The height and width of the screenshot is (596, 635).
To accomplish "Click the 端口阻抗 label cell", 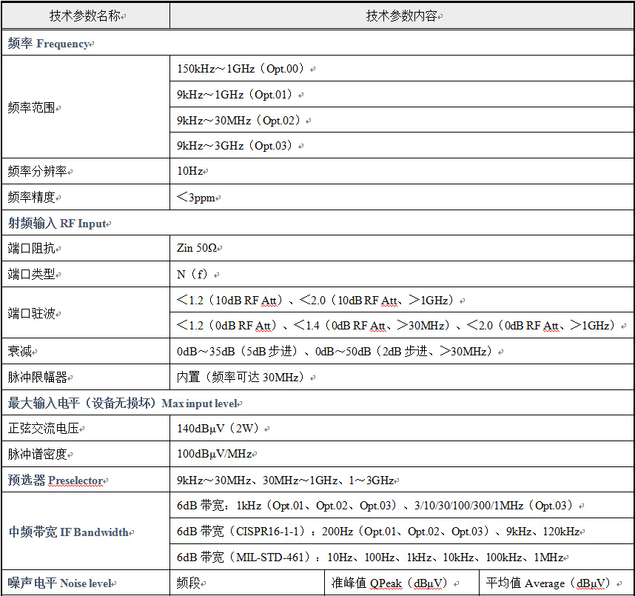I will [85, 248].
